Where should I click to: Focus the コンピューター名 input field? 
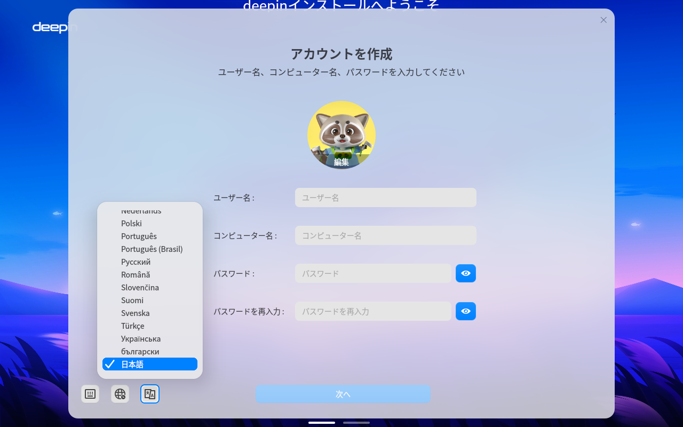(x=386, y=235)
